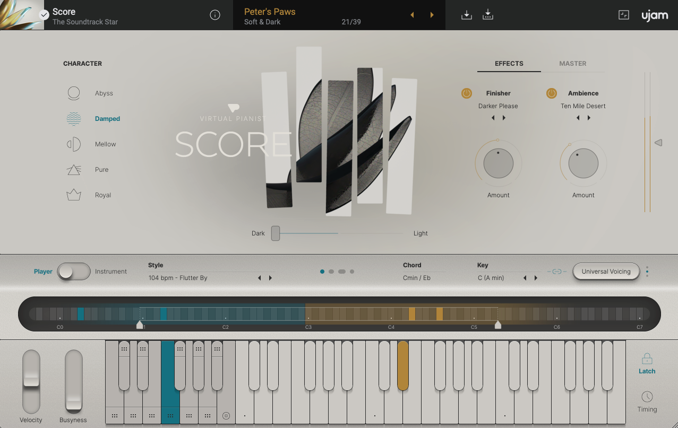678x428 pixels.
Task: Step to the next style
Action: click(270, 278)
